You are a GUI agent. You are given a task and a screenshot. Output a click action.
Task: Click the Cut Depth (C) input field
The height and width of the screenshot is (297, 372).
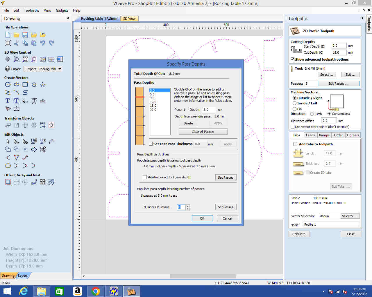click(x=339, y=53)
